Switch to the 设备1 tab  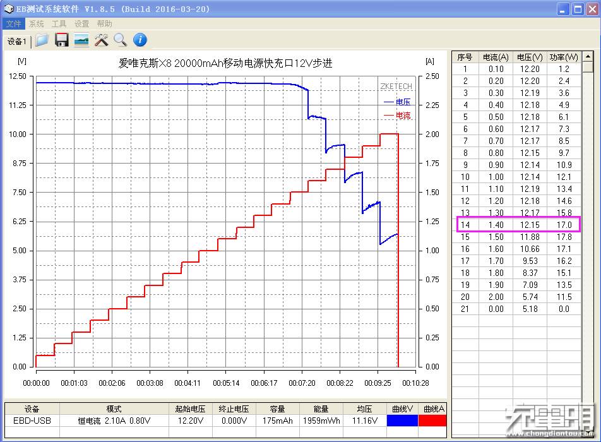pos(17,42)
